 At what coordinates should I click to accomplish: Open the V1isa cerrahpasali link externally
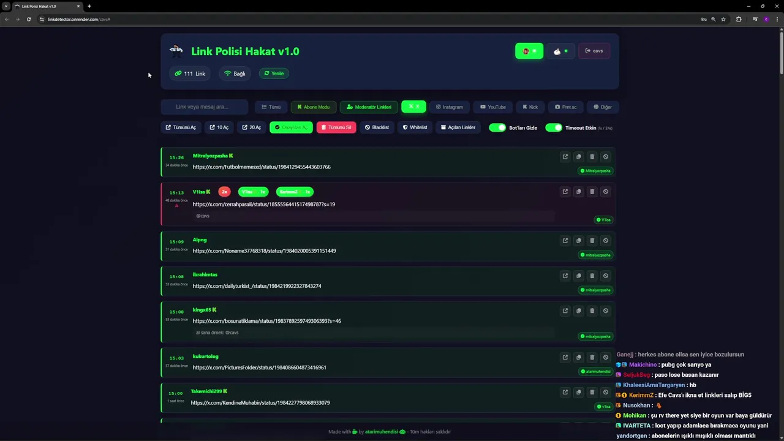[565, 192]
